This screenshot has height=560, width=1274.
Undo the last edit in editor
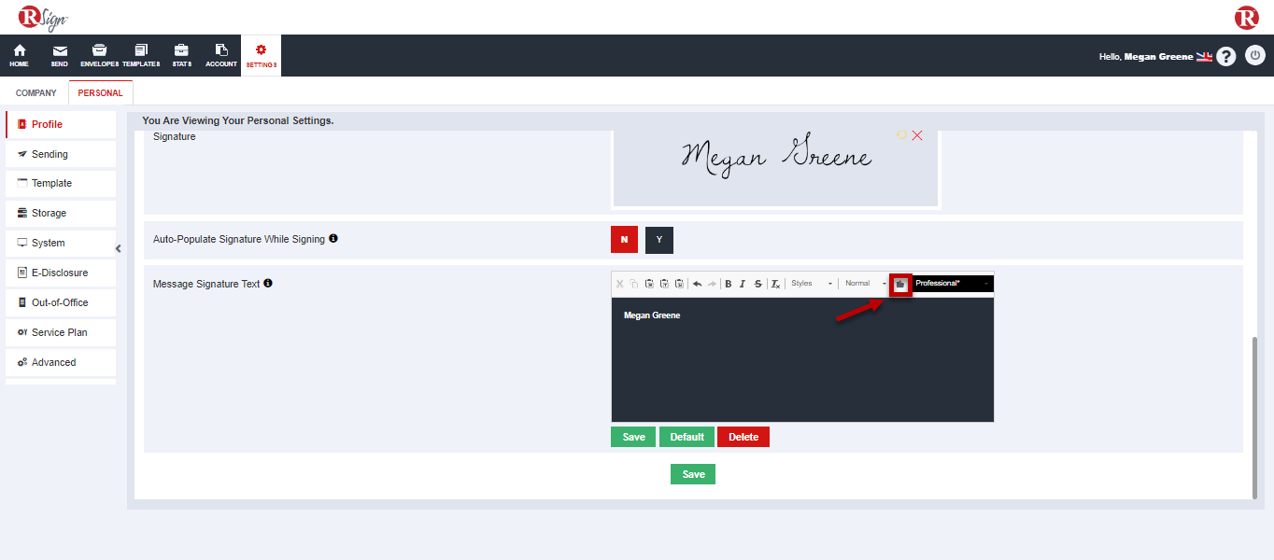[x=697, y=284]
